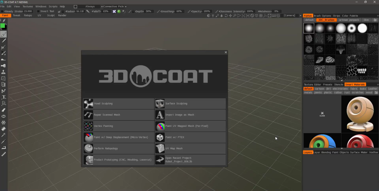Click Paint w/ Deep Displacement (Micro-Vertex)
The width and height of the screenshot is (379, 191).
118,137
